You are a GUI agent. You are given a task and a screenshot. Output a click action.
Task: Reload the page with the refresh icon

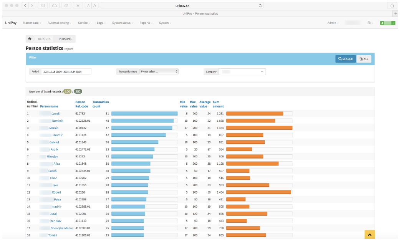pos(261,5)
